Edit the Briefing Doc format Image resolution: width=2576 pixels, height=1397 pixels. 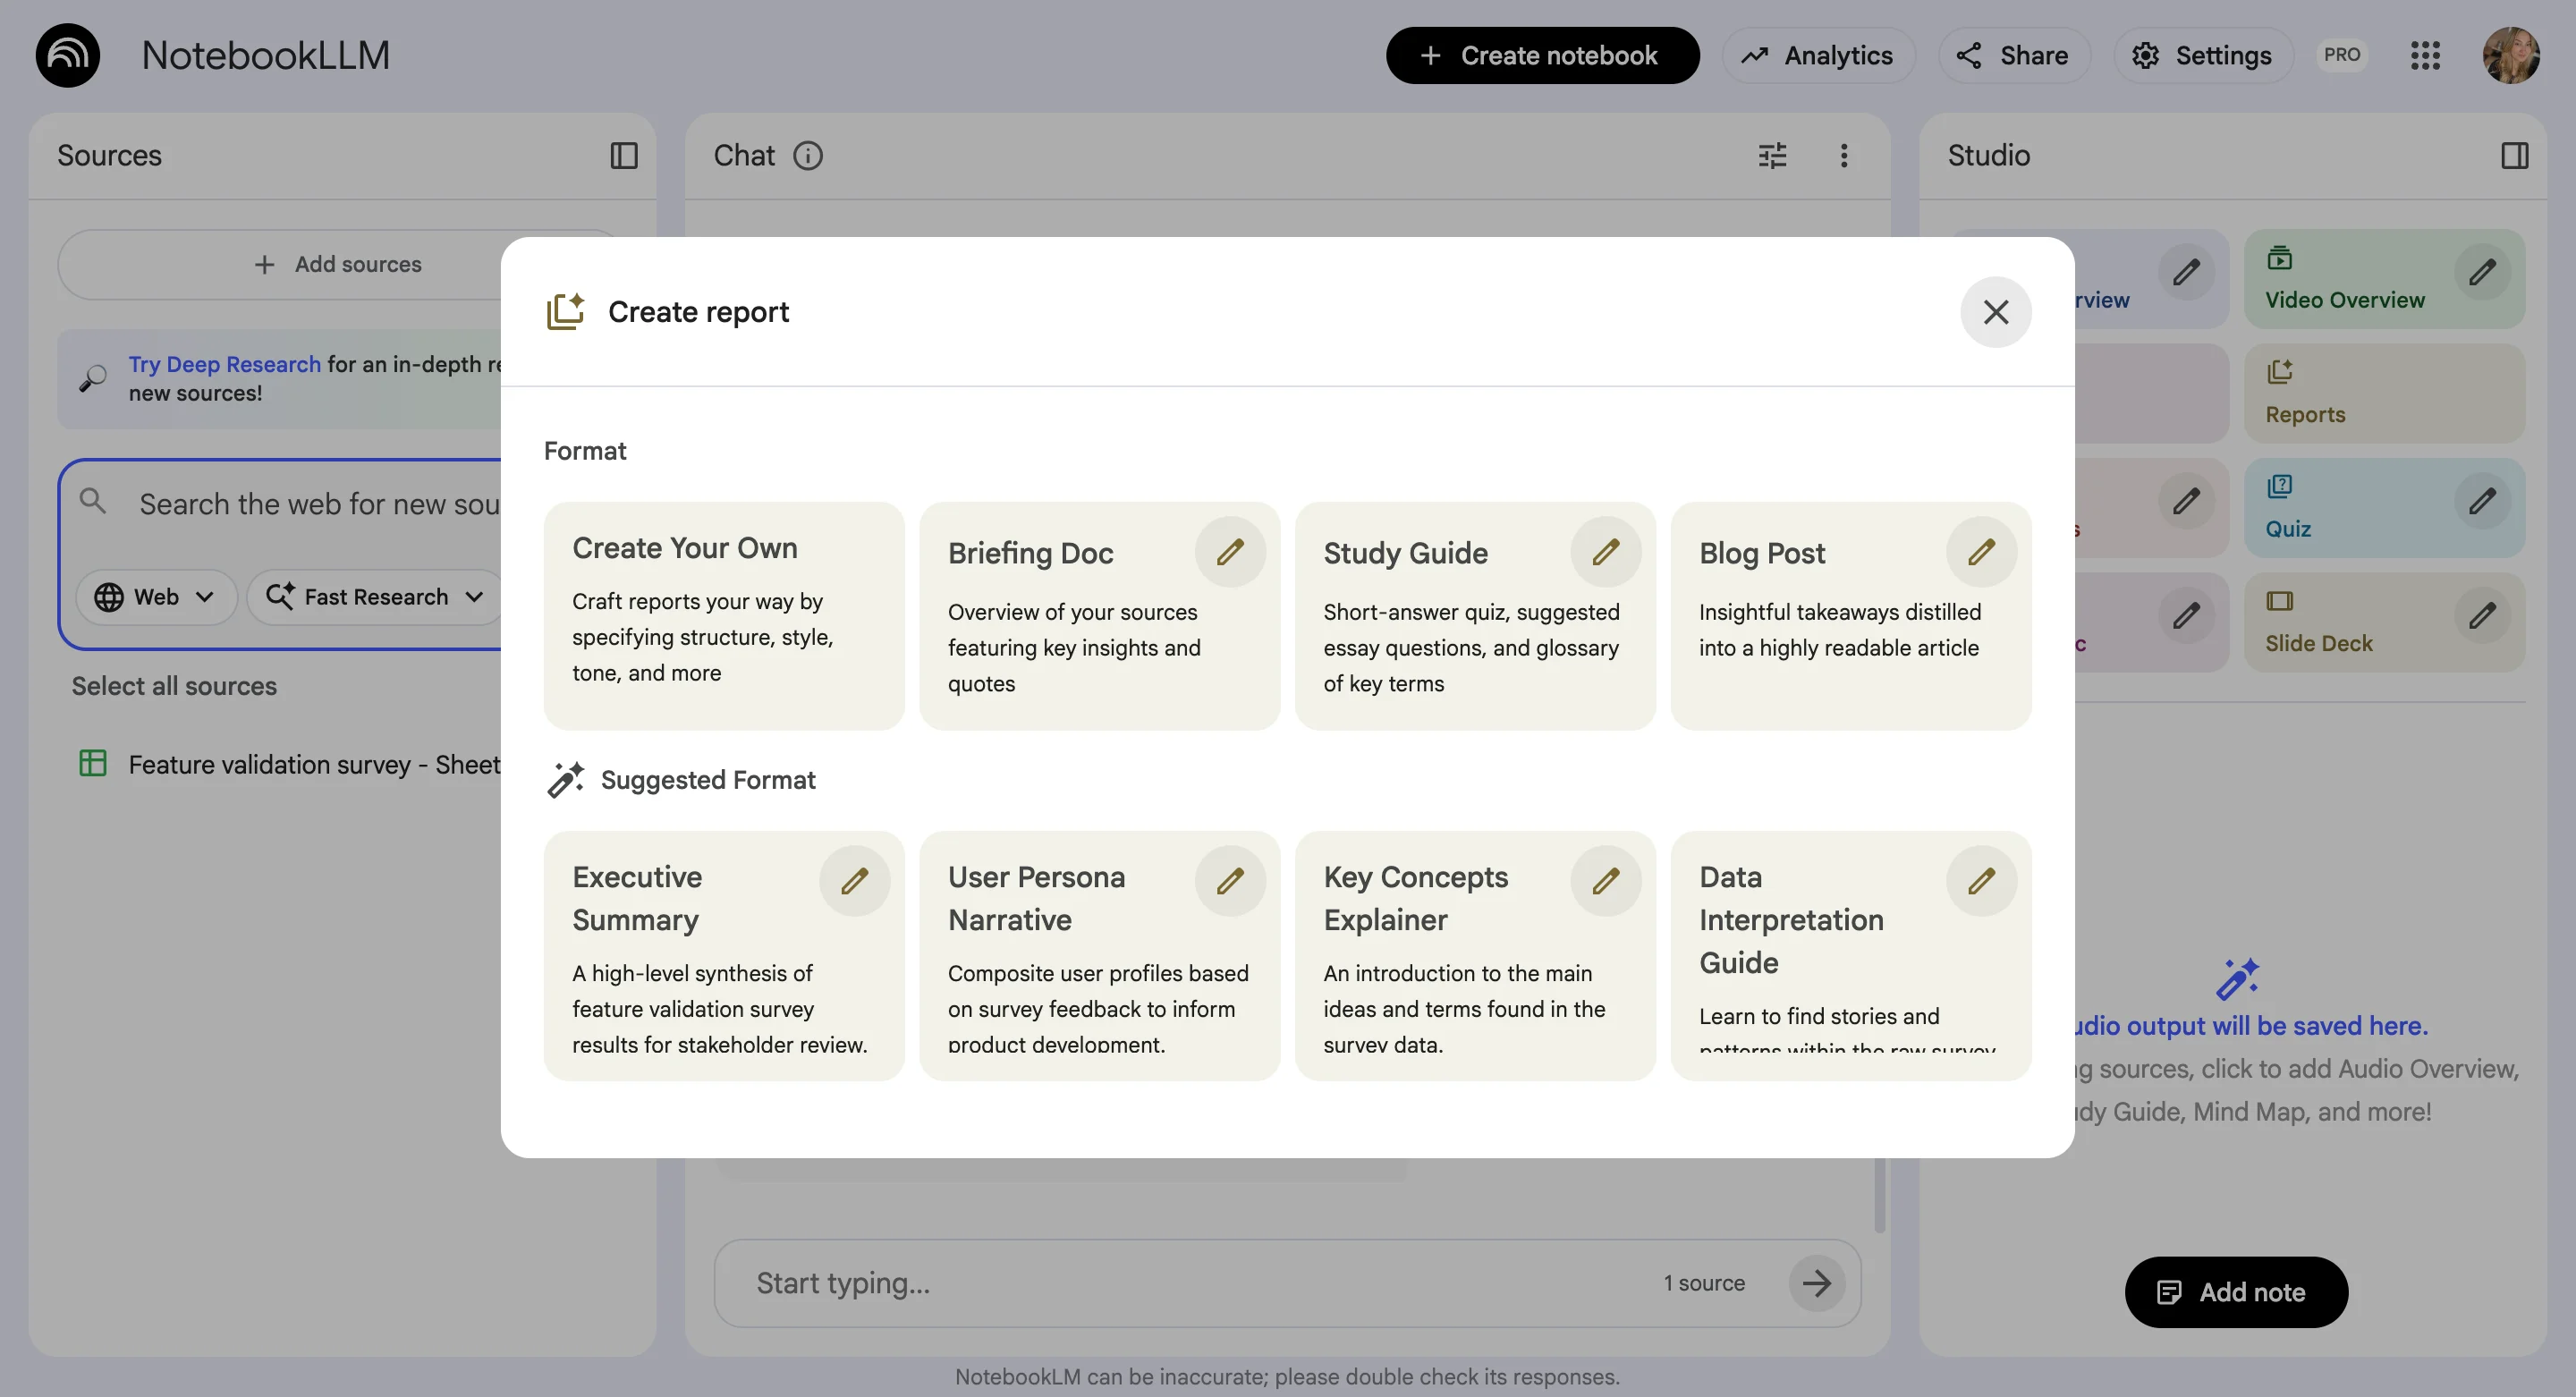[1231, 551]
